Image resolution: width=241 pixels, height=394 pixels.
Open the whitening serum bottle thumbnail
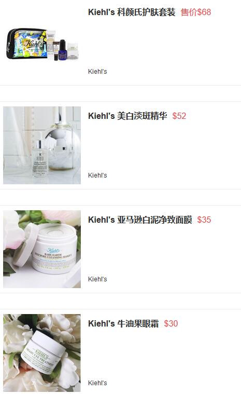pos(42,145)
